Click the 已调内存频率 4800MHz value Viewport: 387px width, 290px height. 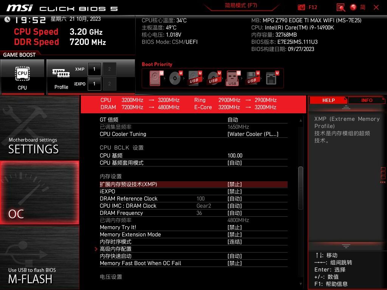tap(238, 220)
